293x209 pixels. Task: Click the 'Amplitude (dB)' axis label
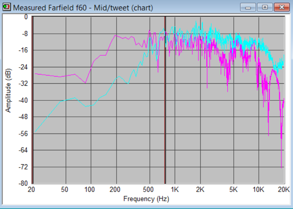coord(8,90)
